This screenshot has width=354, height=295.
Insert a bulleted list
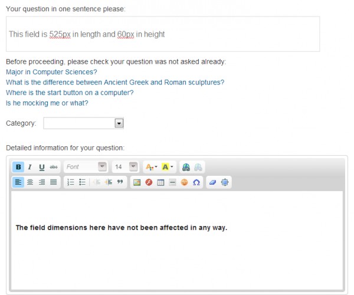[x=83, y=182]
